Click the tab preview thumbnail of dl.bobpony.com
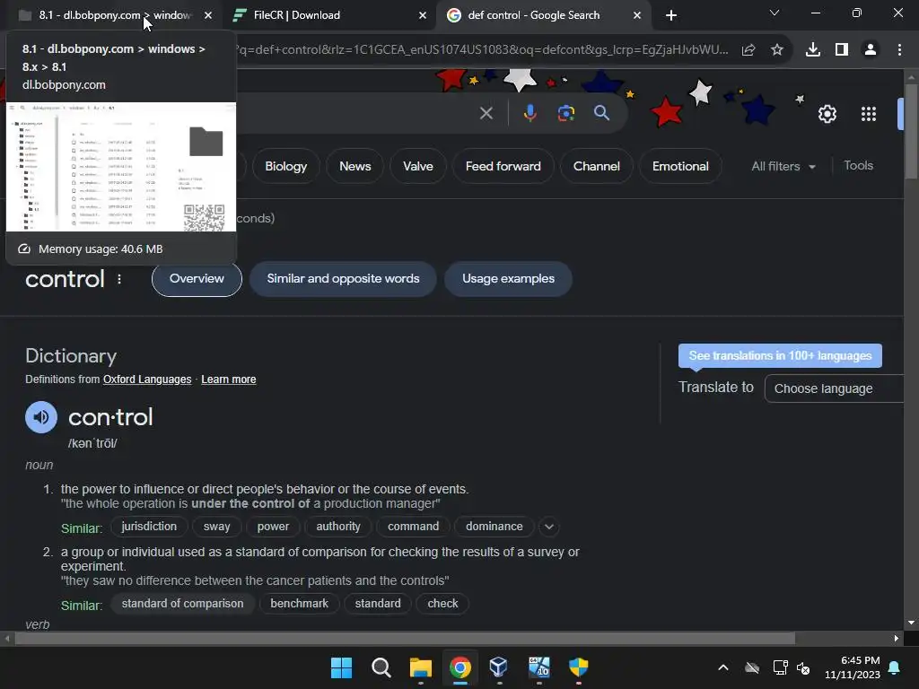The height and width of the screenshot is (689, 919). [121, 167]
